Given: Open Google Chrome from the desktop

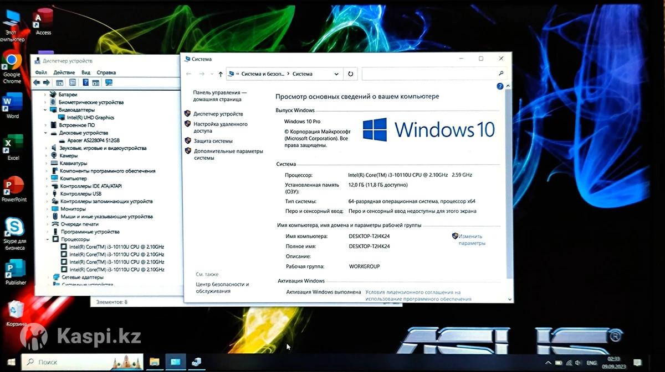Looking at the screenshot, I should click(x=12, y=67).
